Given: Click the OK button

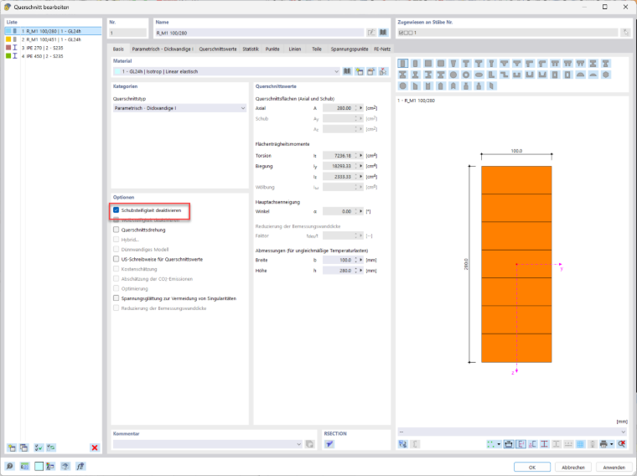Looking at the screenshot, I should tap(531, 467).
